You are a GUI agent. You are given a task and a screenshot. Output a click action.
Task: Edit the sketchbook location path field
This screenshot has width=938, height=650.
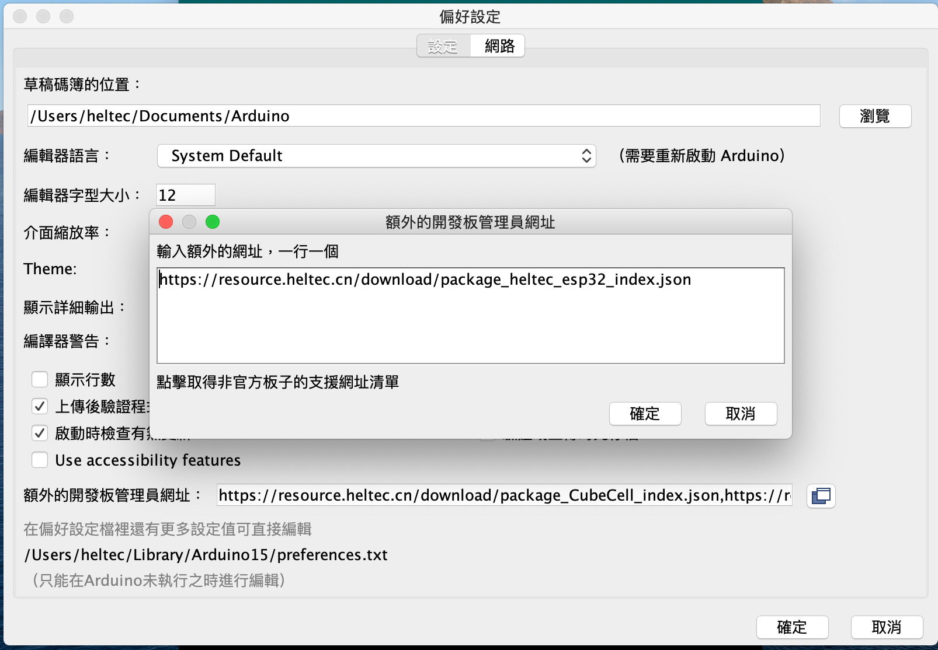tap(423, 116)
